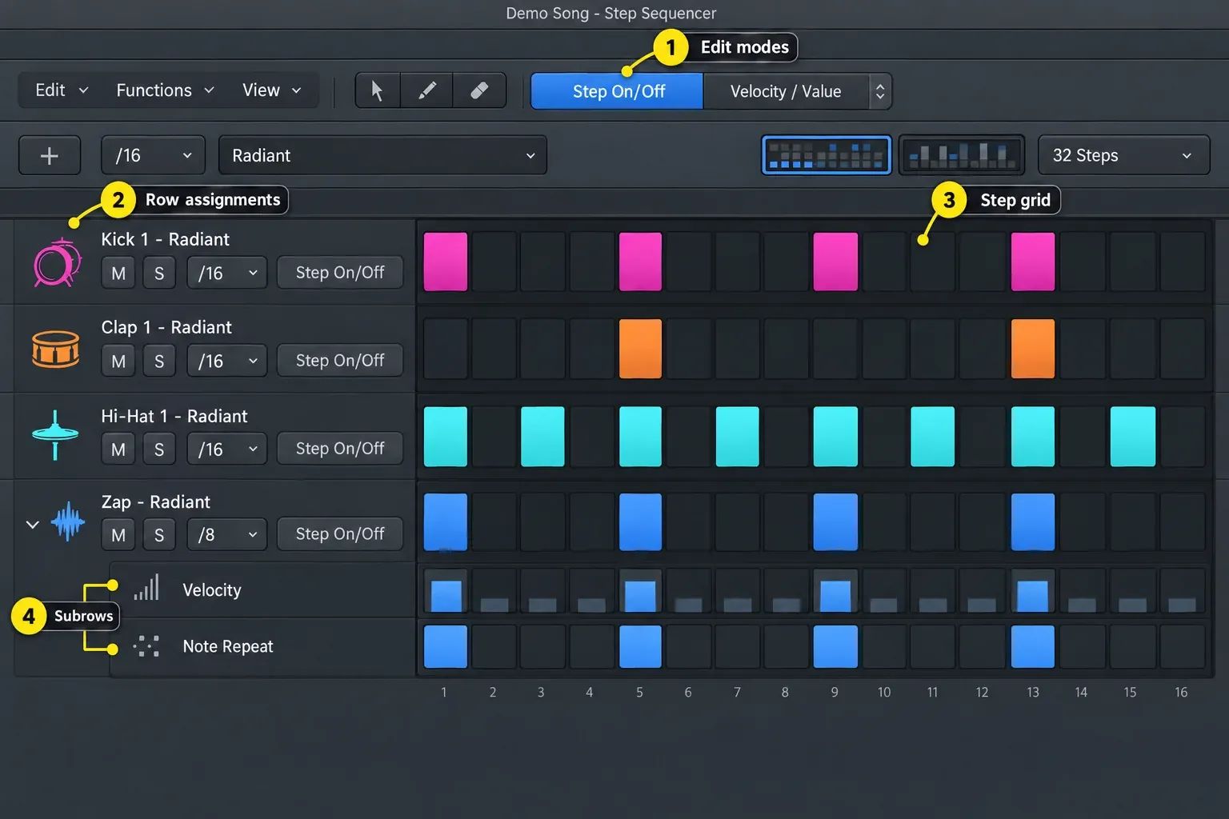Click the Hi-Hat 1 cymbal icon

tap(55, 435)
